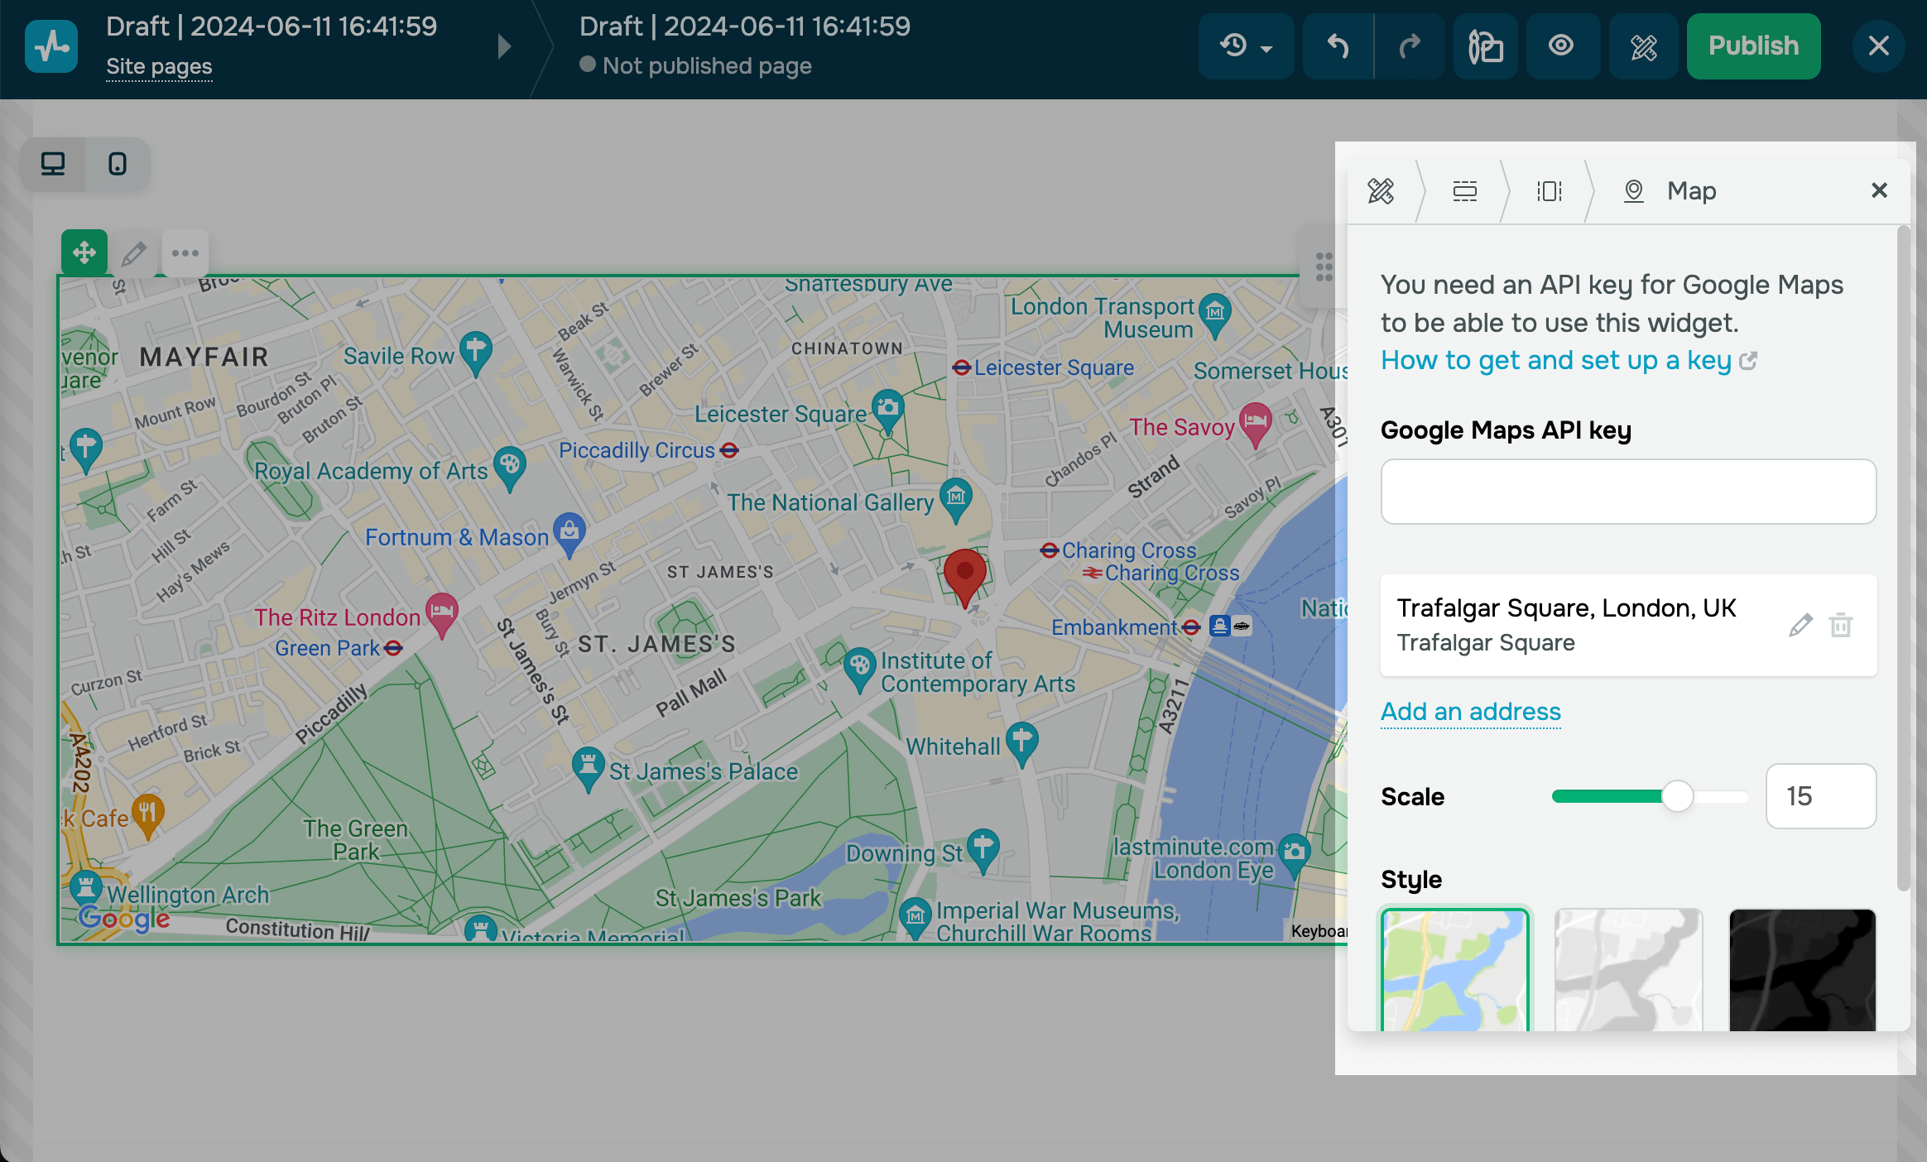Redo the last change

[x=1410, y=46]
